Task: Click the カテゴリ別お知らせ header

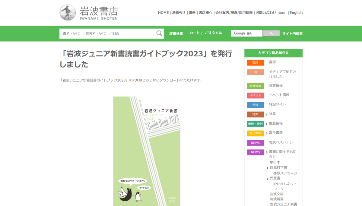Action: 273,53
